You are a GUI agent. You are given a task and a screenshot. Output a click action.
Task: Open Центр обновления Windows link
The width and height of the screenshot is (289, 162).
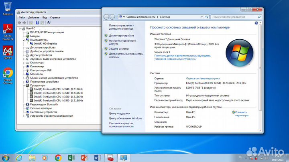[x=126, y=118]
